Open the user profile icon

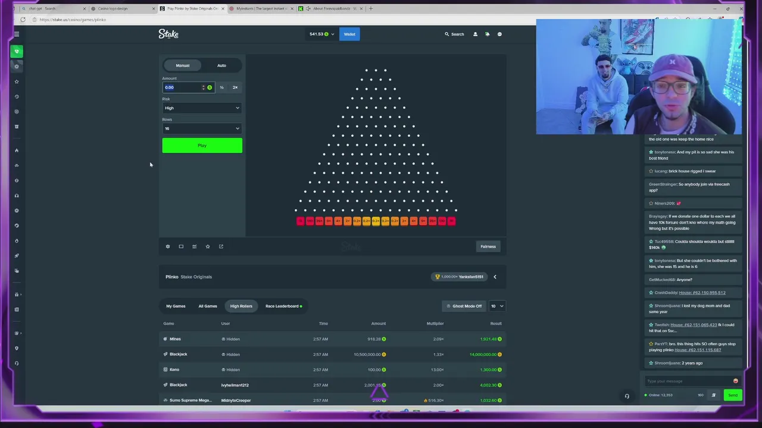click(475, 34)
